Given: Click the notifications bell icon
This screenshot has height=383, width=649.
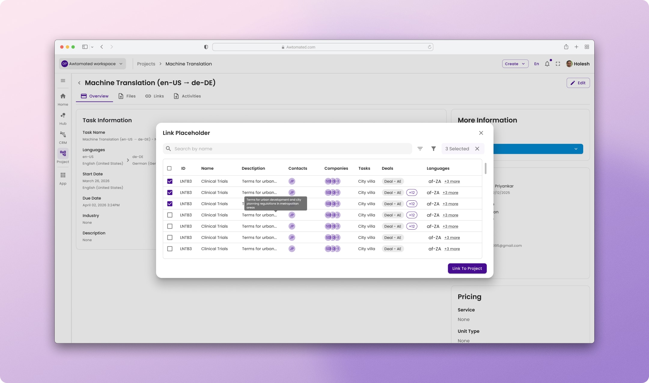Looking at the screenshot, I should (547, 64).
